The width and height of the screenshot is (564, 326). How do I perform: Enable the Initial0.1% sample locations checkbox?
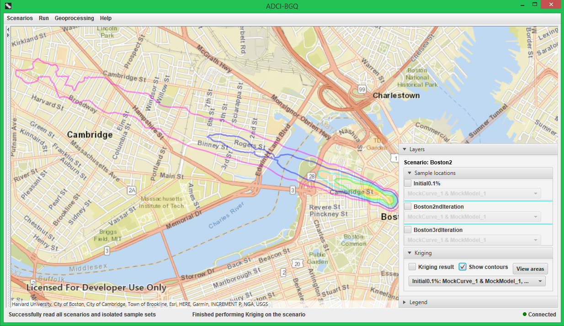point(408,183)
